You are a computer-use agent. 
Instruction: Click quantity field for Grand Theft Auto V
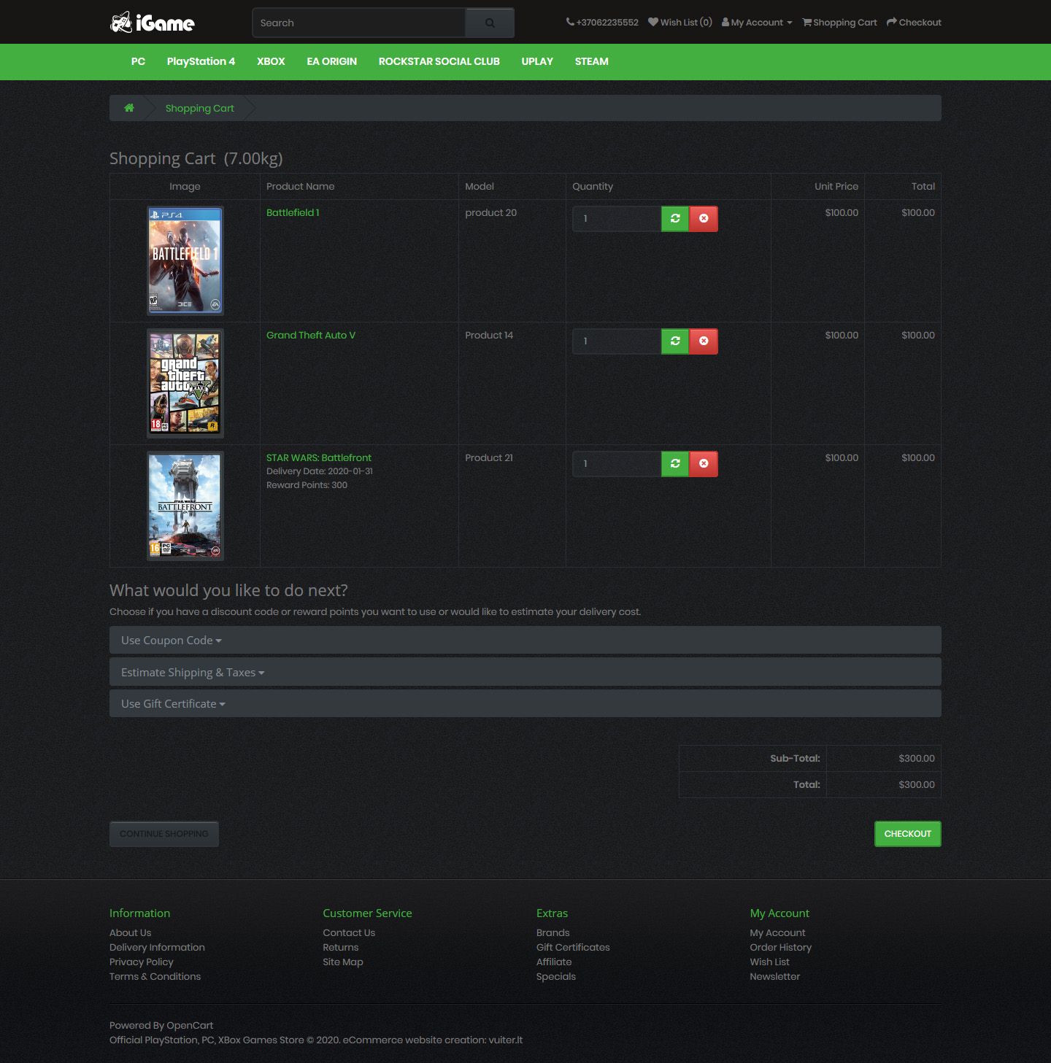click(x=617, y=341)
